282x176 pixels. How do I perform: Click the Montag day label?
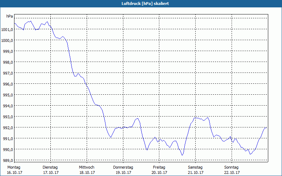tap(14, 168)
